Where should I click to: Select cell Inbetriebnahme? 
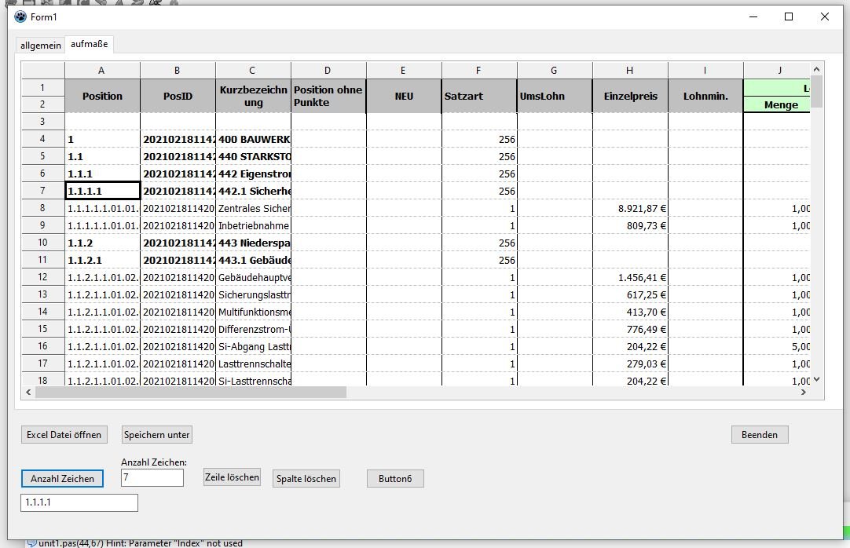(253, 226)
